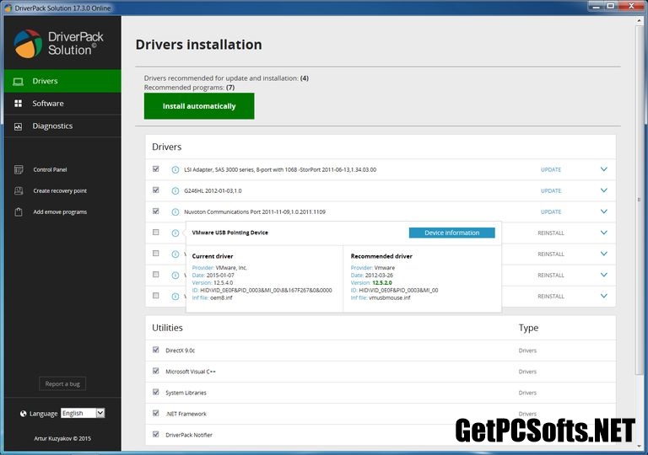Click the title bar DriverPack app icon
The height and width of the screenshot is (455, 648).
[8, 8]
